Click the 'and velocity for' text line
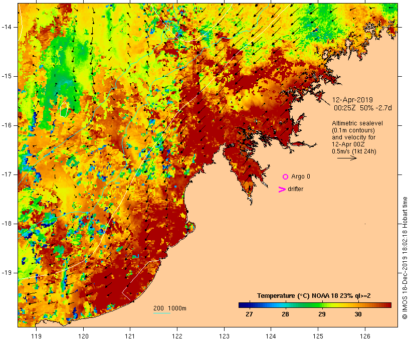The width and height of the screenshot is (411, 341). [x=353, y=137]
